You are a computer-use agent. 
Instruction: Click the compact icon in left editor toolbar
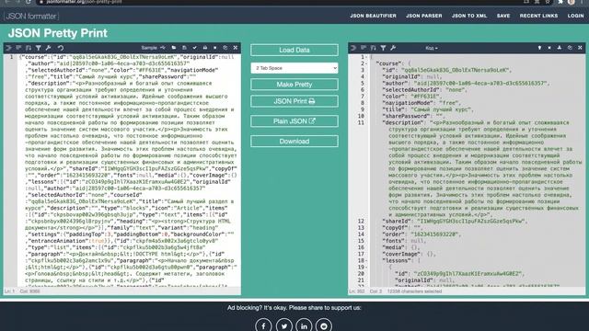pyautogui.click(x=18, y=48)
